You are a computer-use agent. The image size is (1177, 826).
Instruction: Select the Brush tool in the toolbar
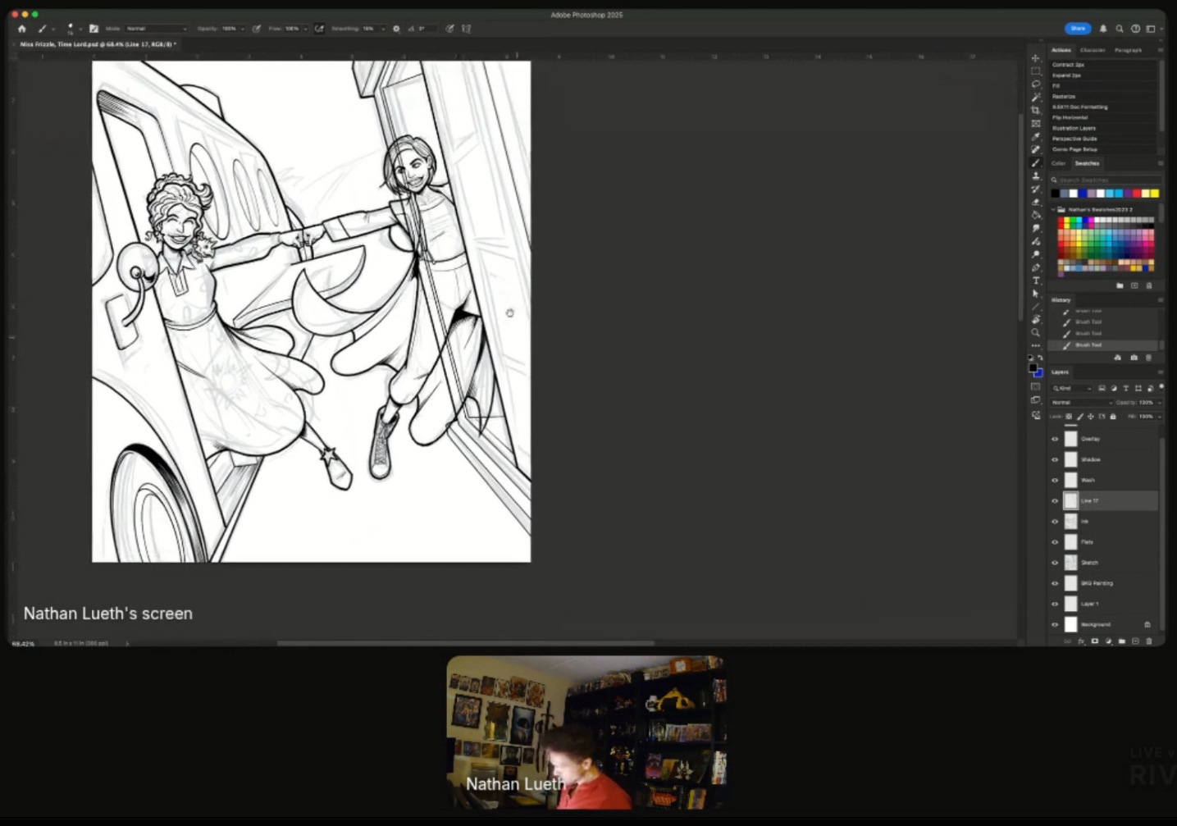point(1036,163)
